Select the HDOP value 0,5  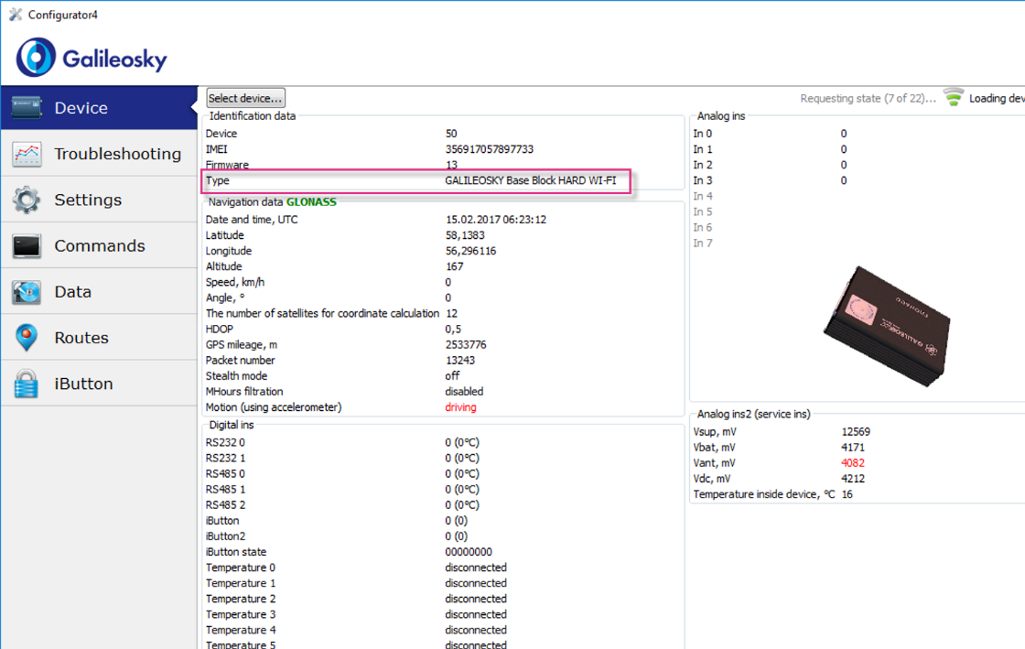coord(453,329)
